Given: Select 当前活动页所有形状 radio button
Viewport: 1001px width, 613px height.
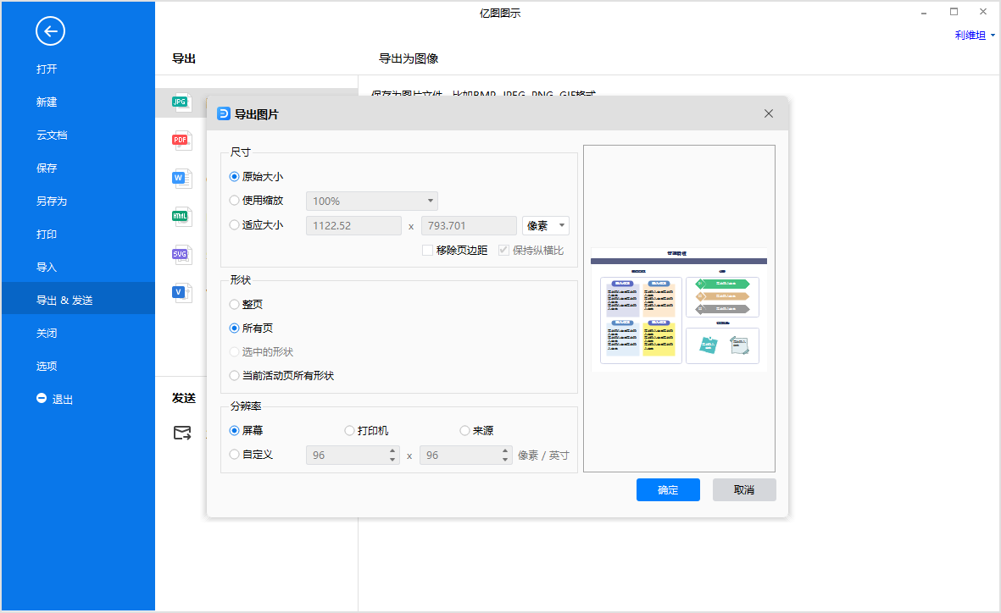Looking at the screenshot, I should pos(234,376).
